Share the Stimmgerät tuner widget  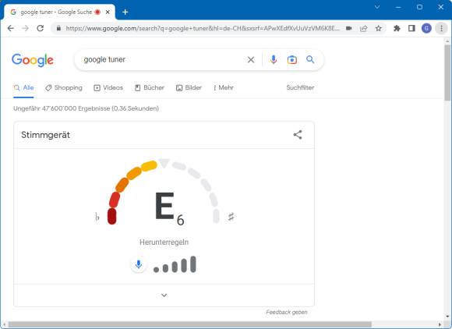click(x=298, y=135)
